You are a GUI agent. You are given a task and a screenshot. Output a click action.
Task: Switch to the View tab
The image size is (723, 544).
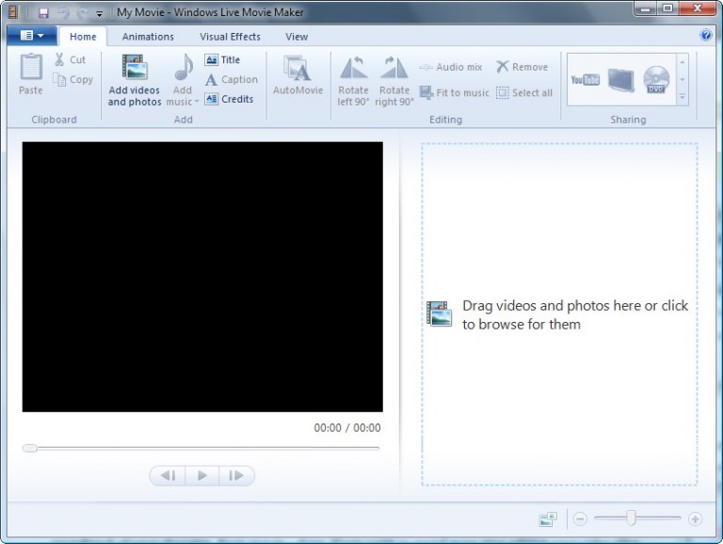click(x=297, y=37)
